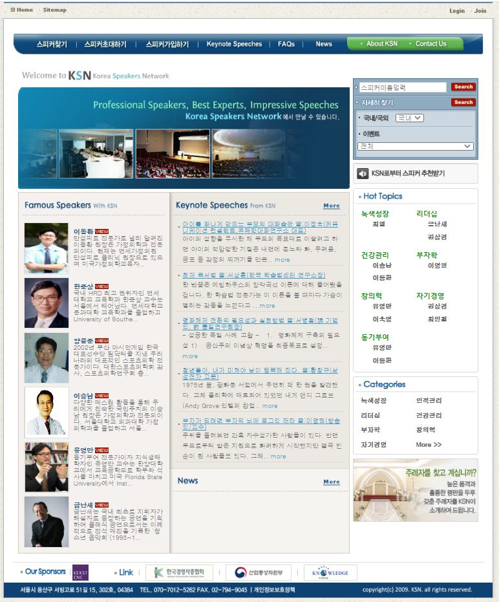
Task: Open 스피커가입하기 menu item
Action: (167, 44)
